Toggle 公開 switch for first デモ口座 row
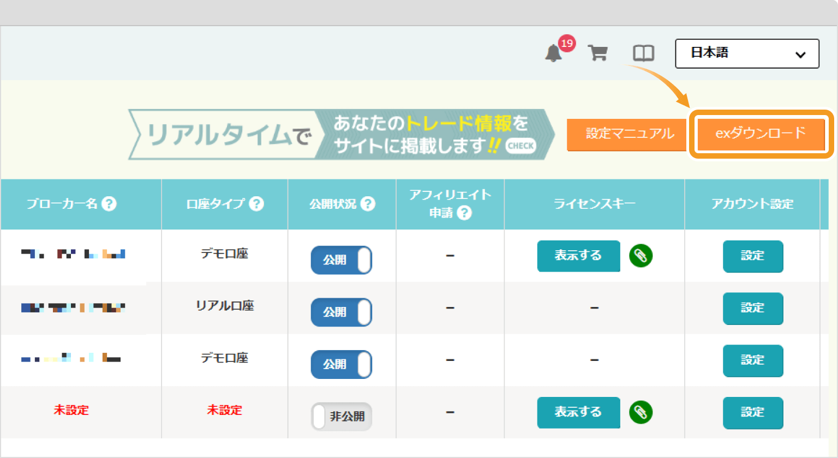Image resolution: width=838 pixels, height=458 pixels. pyautogui.click(x=342, y=260)
